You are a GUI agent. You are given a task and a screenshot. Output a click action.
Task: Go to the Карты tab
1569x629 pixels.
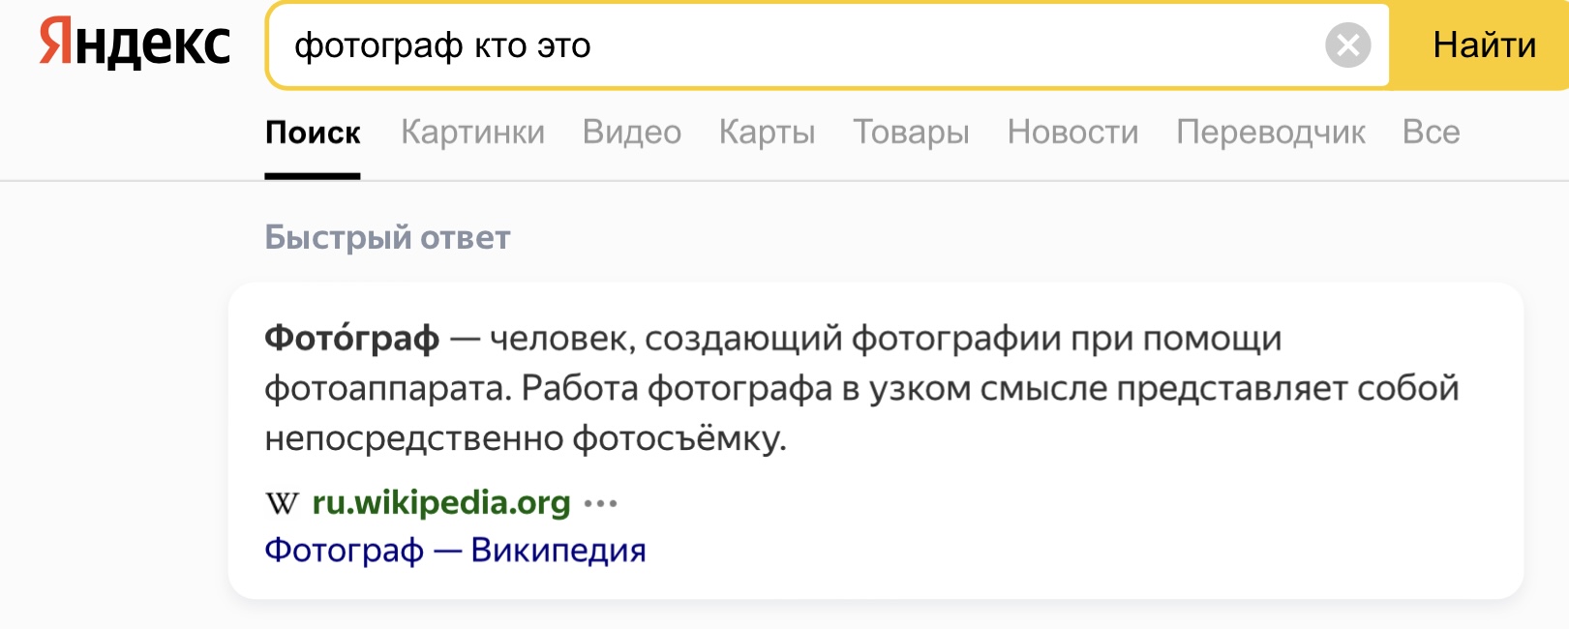pos(767,133)
